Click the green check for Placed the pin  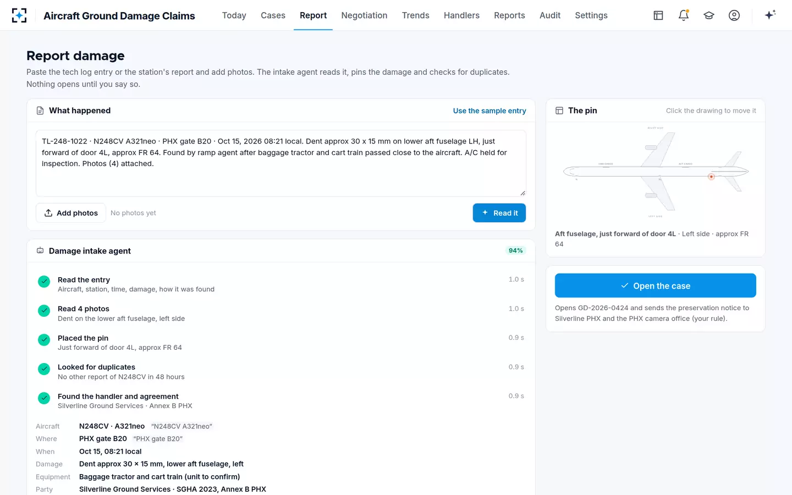(x=44, y=340)
